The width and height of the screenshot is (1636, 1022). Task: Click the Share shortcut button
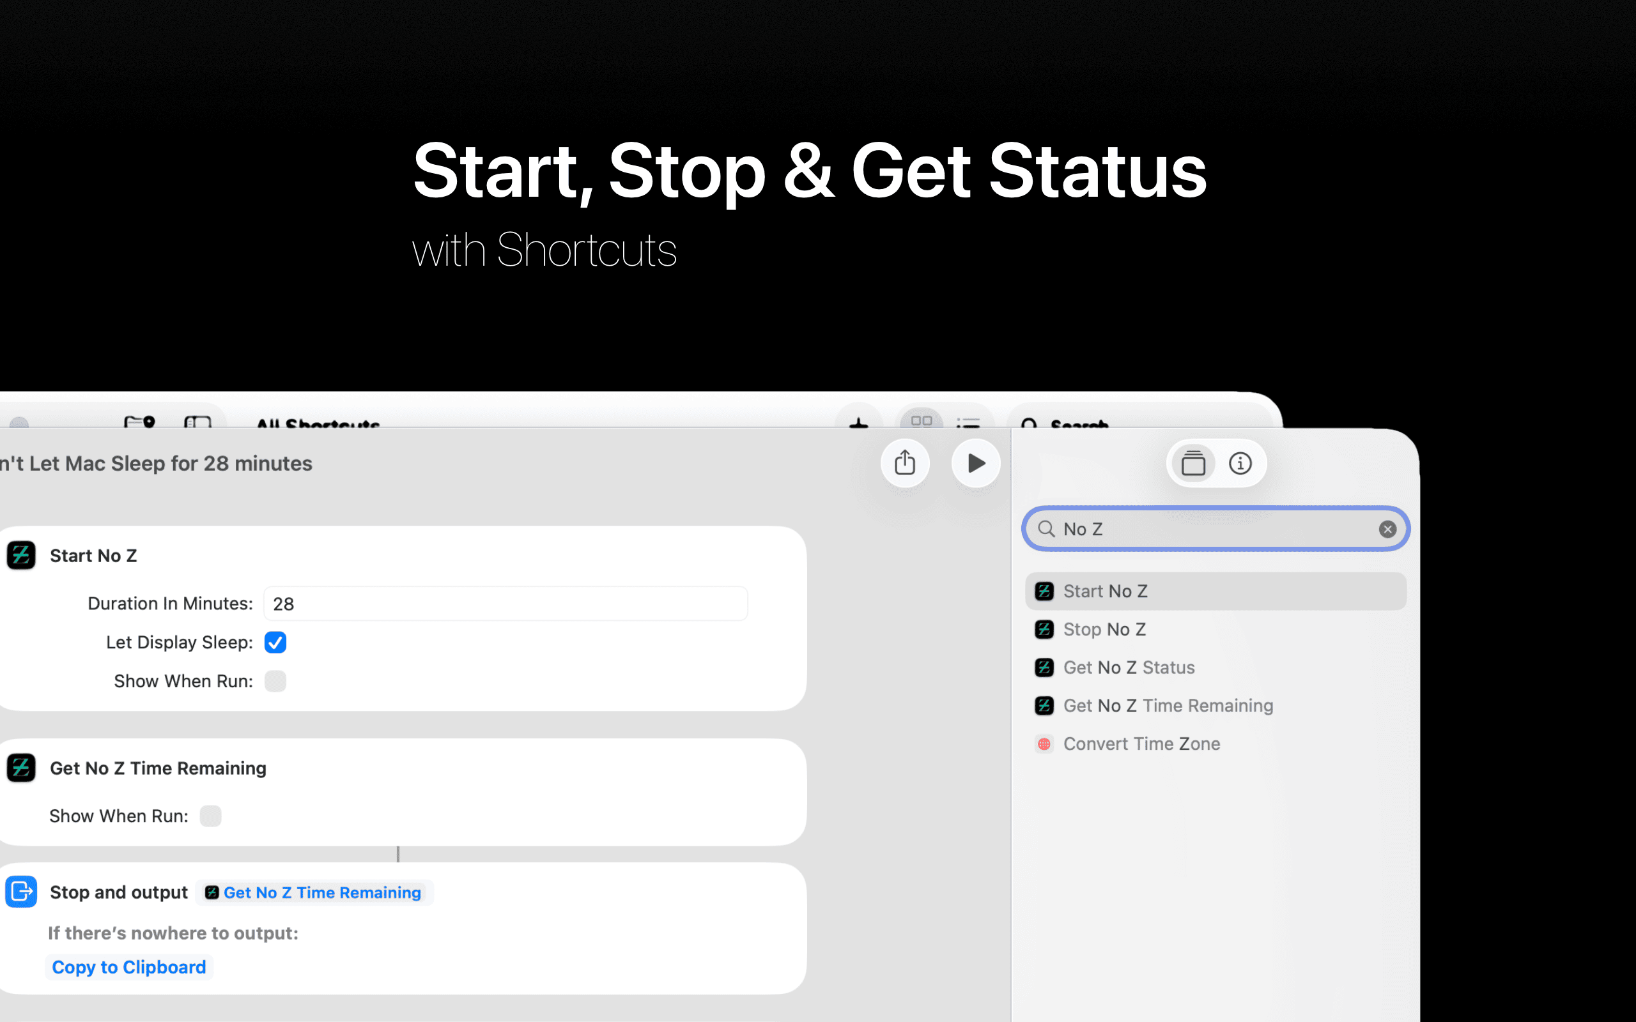[x=904, y=463]
